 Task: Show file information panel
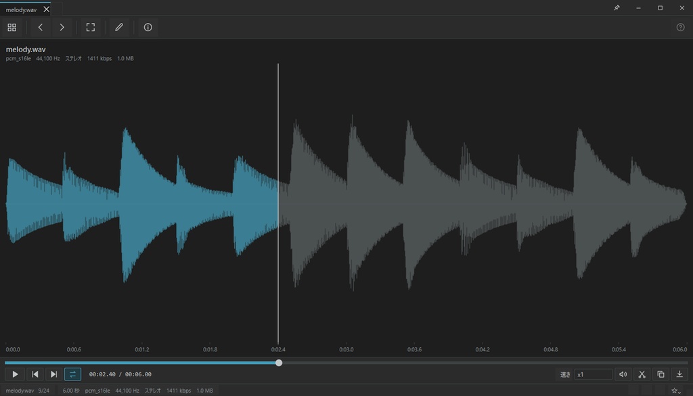(x=148, y=27)
